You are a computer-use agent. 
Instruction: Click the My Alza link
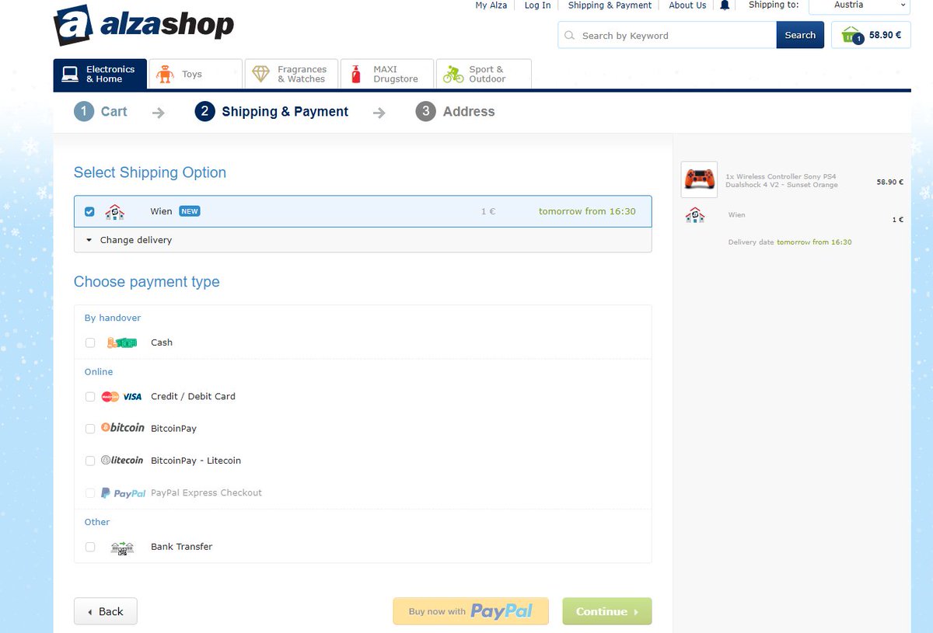pyautogui.click(x=491, y=5)
